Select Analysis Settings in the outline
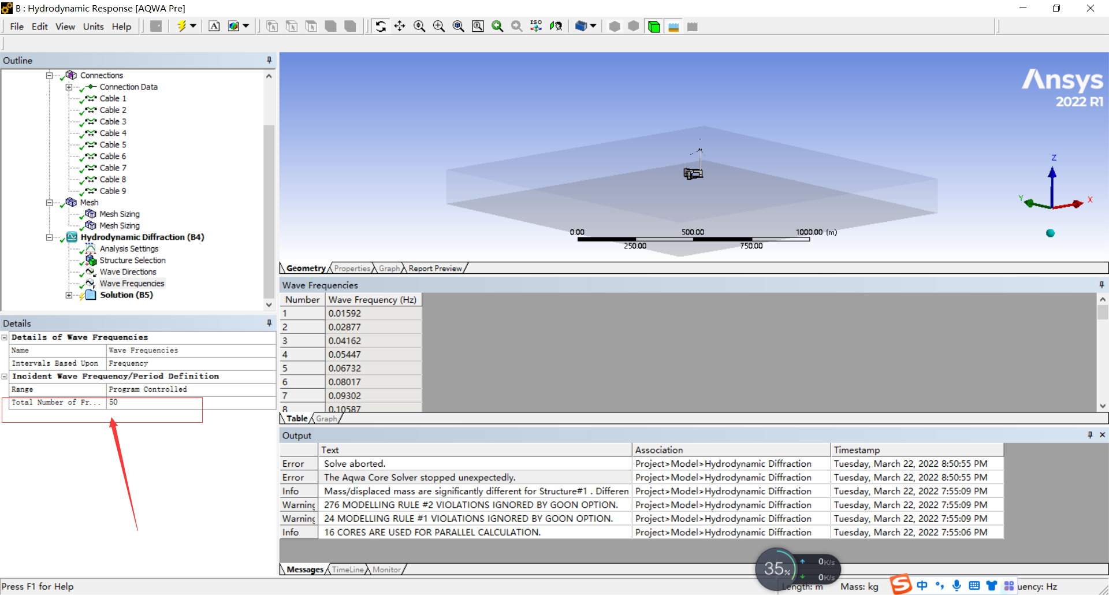 click(x=129, y=248)
